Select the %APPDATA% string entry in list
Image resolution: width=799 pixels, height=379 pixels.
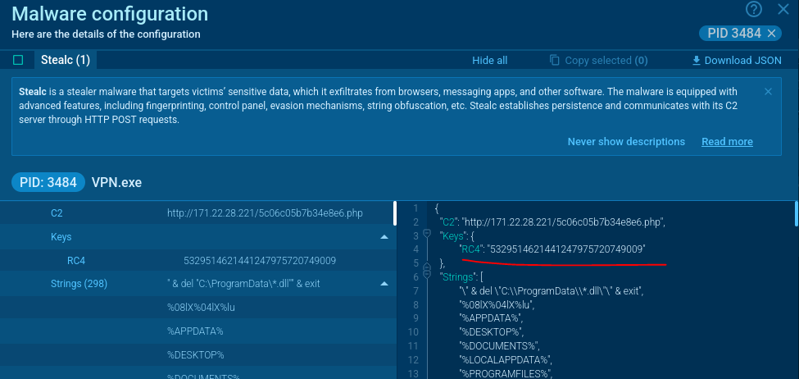(x=195, y=331)
